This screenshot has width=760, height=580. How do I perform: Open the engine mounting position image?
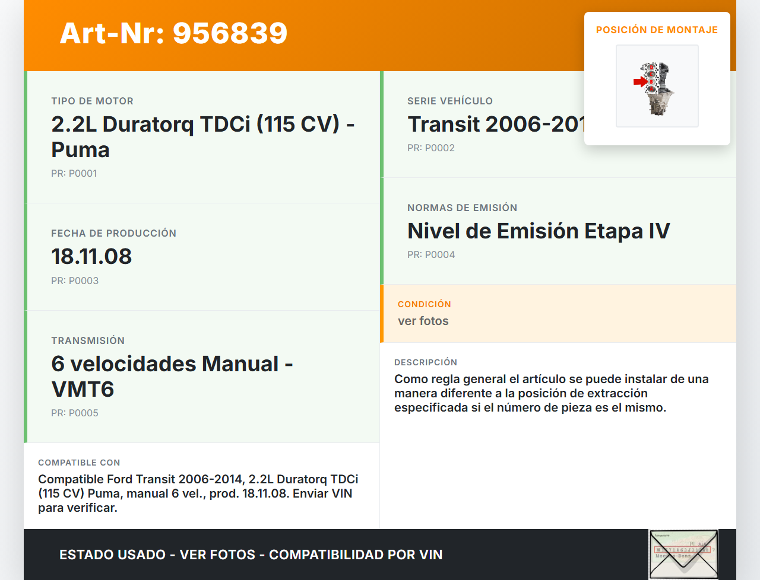(x=657, y=86)
